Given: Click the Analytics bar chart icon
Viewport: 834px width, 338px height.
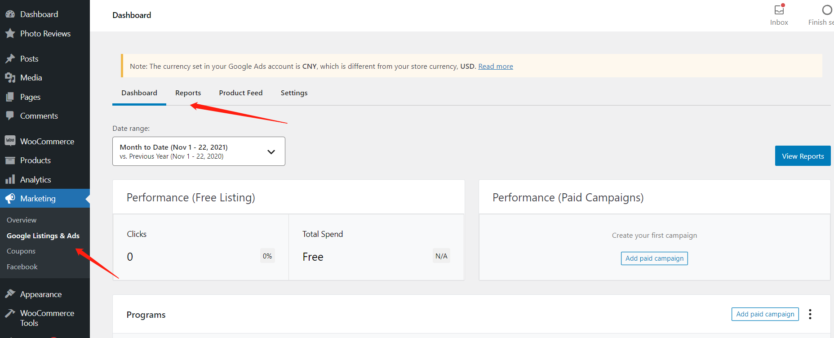Looking at the screenshot, I should [x=10, y=180].
